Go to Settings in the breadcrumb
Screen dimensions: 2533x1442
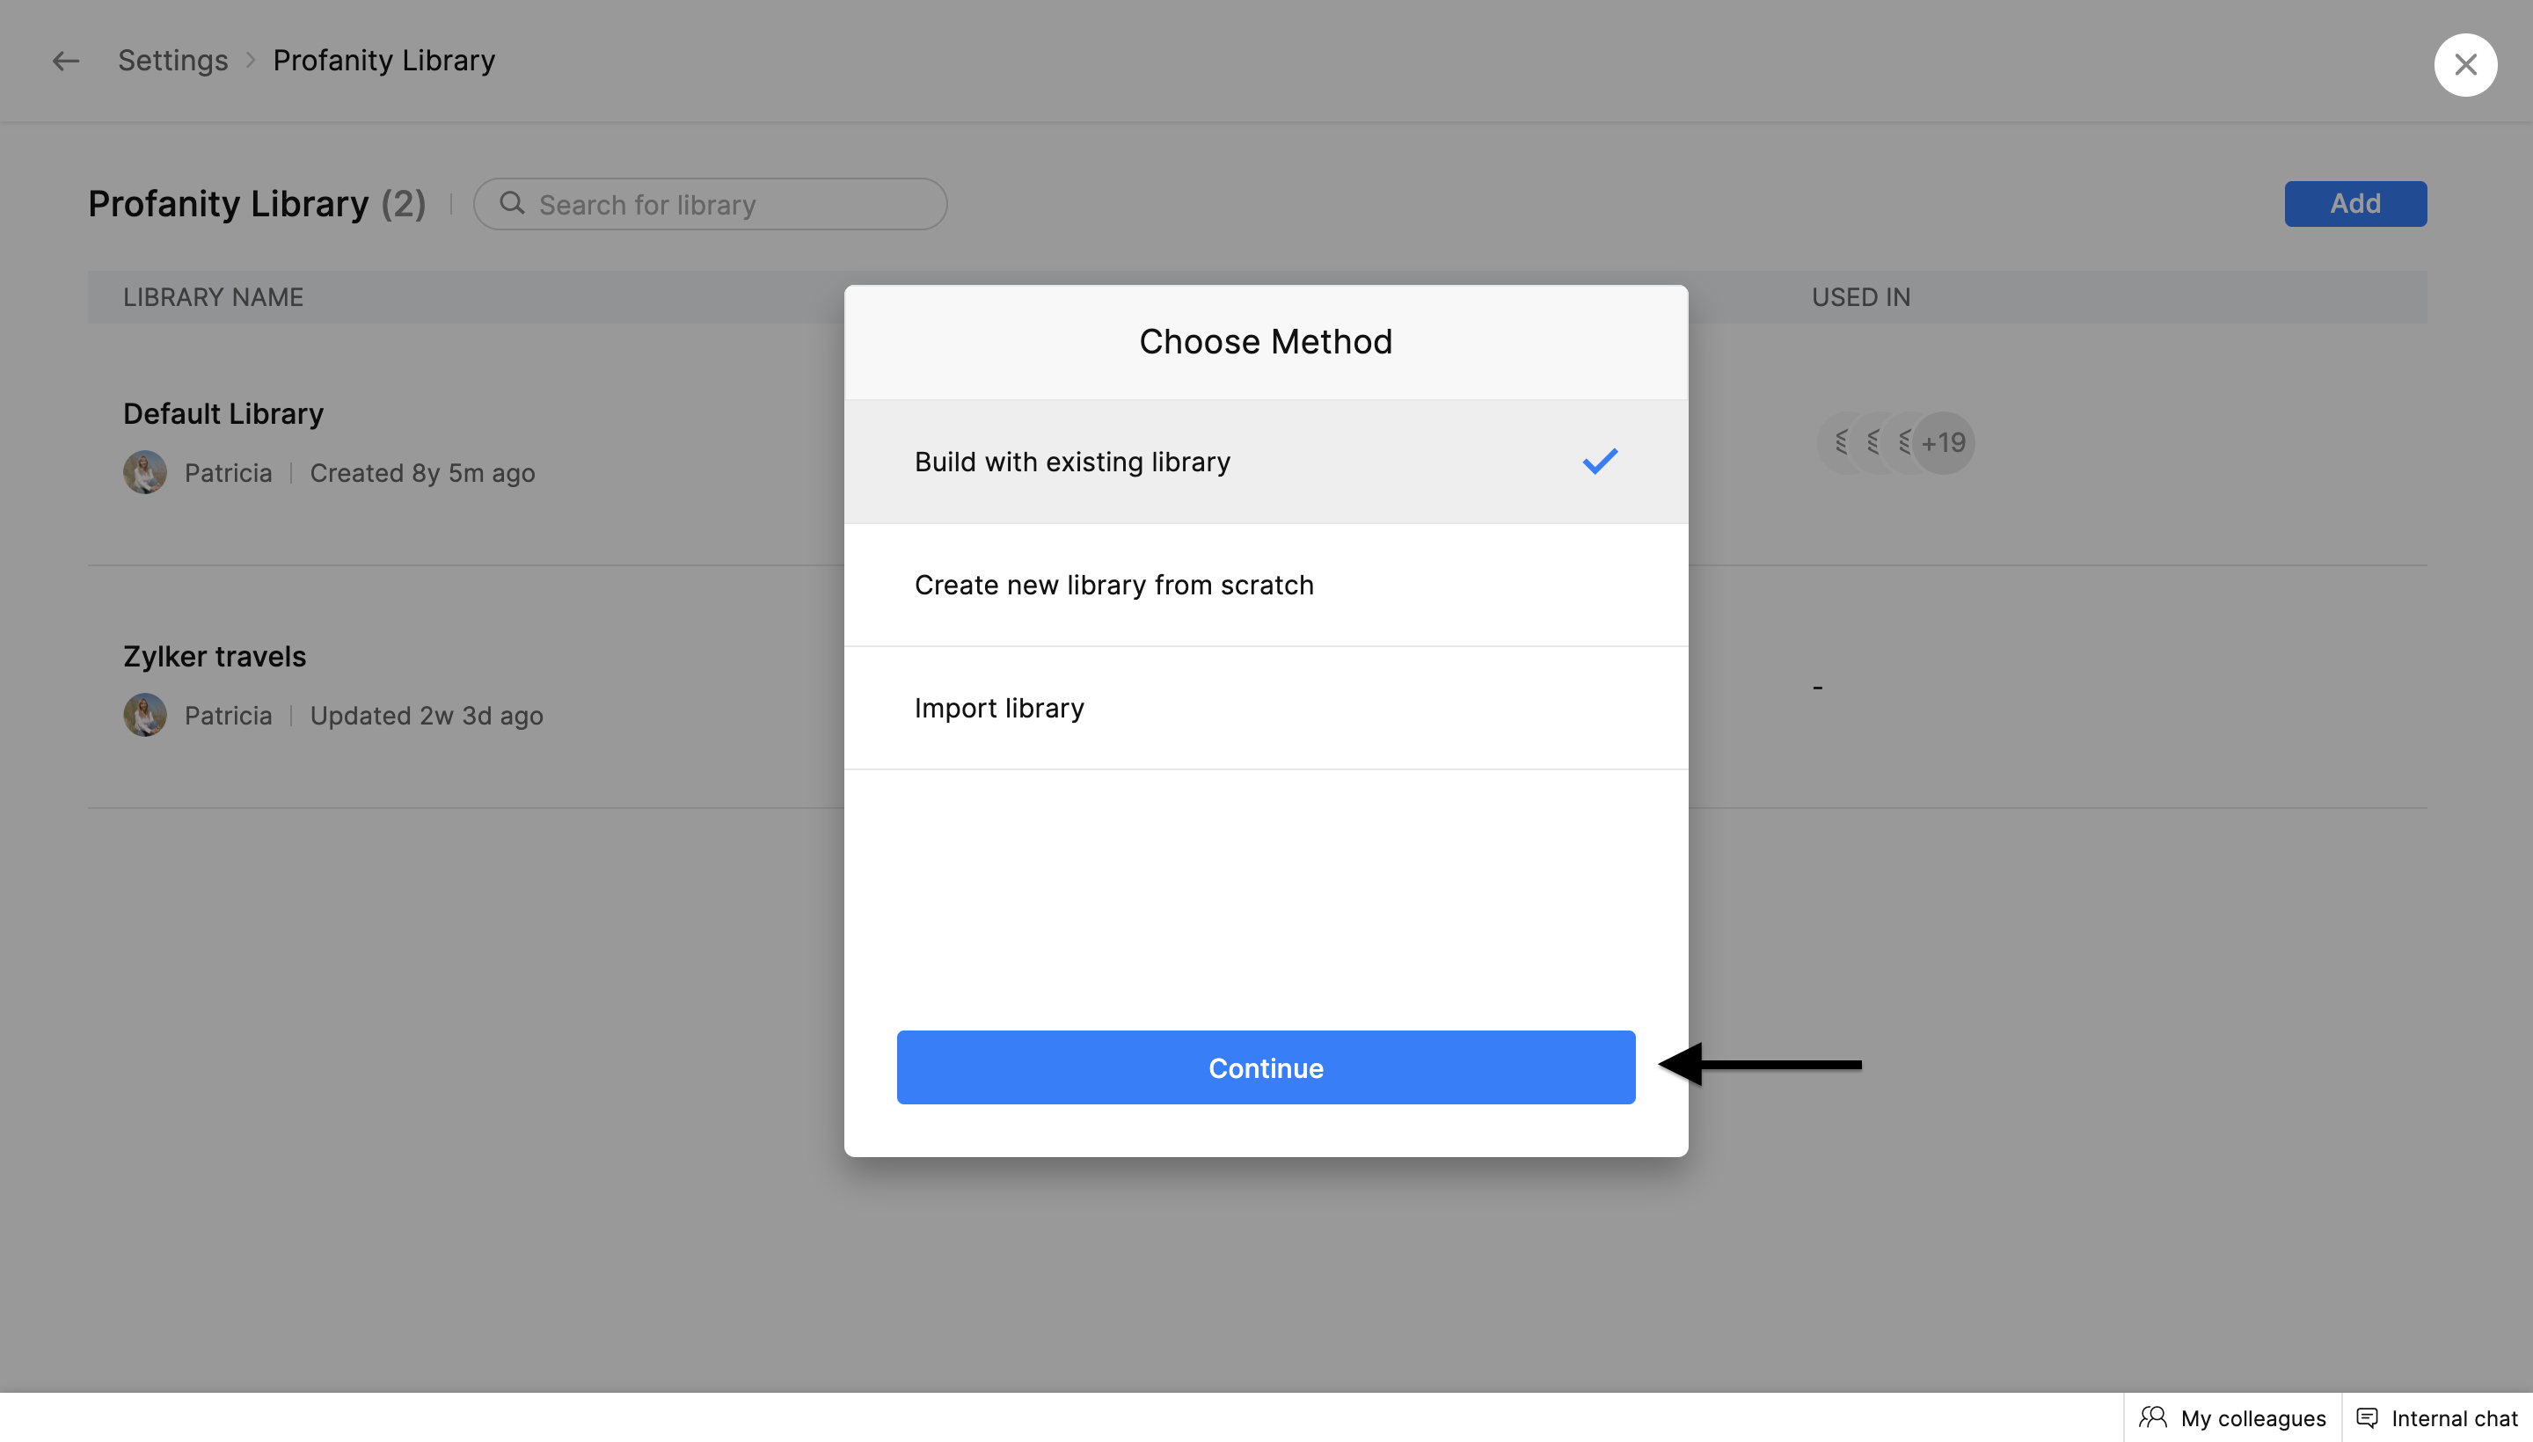(x=172, y=62)
